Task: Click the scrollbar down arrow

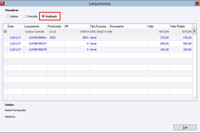Action: point(194,98)
